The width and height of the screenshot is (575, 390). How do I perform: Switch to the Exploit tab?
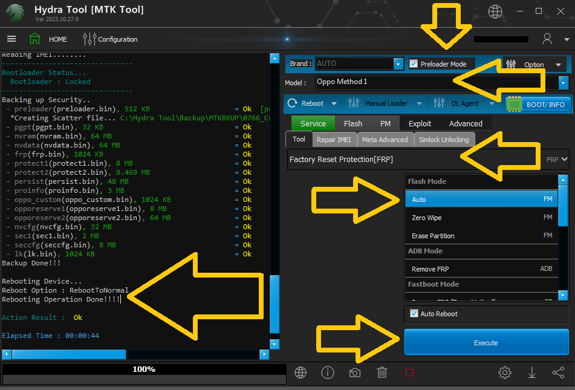pos(420,123)
